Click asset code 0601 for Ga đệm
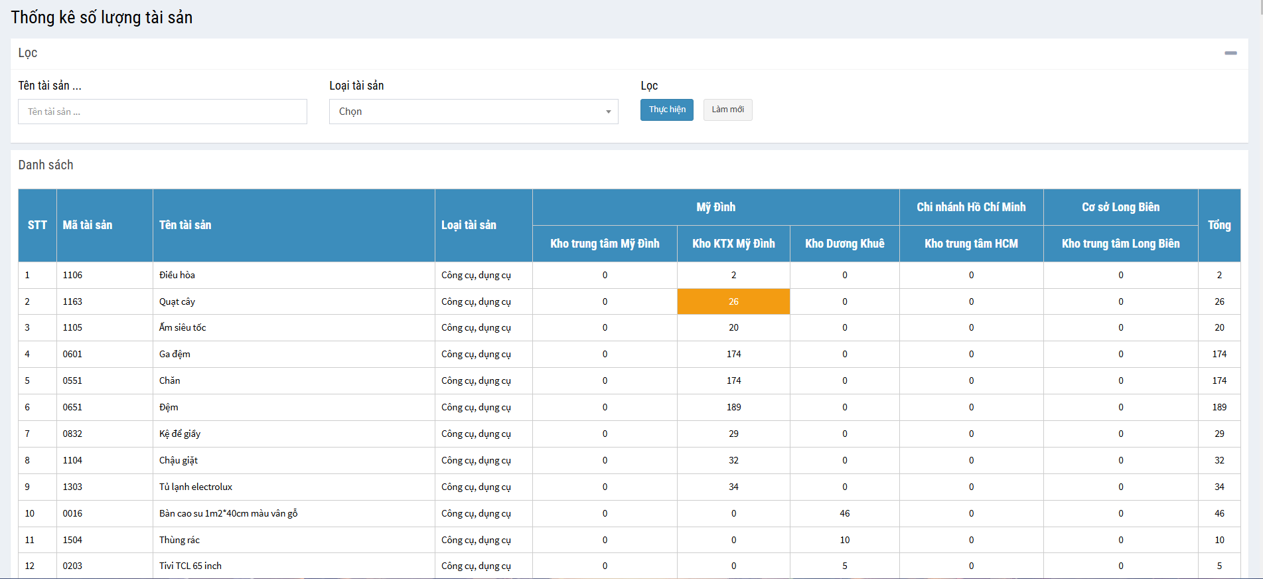The width and height of the screenshot is (1263, 579). (x=72, y=354)
